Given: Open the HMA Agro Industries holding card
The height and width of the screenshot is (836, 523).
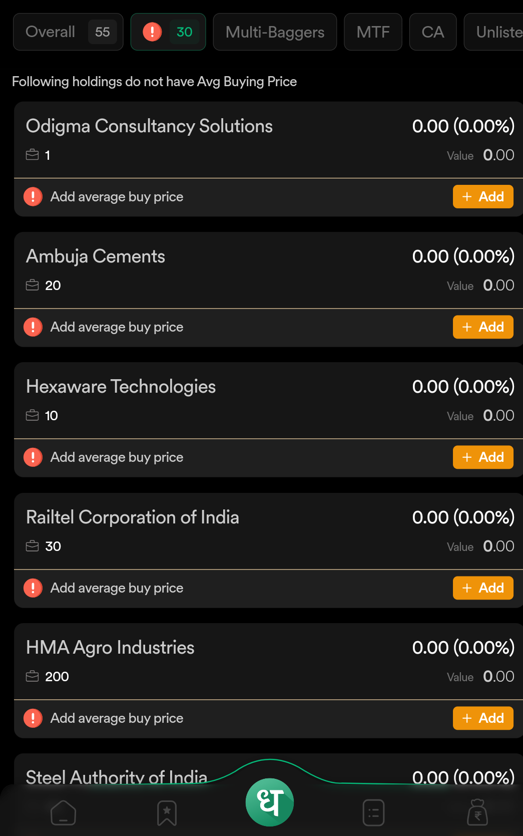Looking at the screenshot, I should [269, 662].
